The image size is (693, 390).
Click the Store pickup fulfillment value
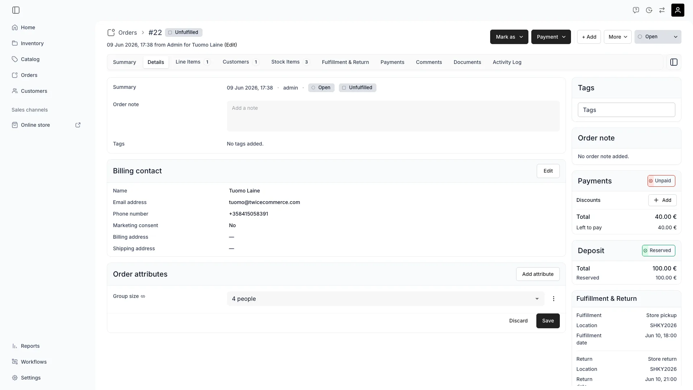click(661, 315)
